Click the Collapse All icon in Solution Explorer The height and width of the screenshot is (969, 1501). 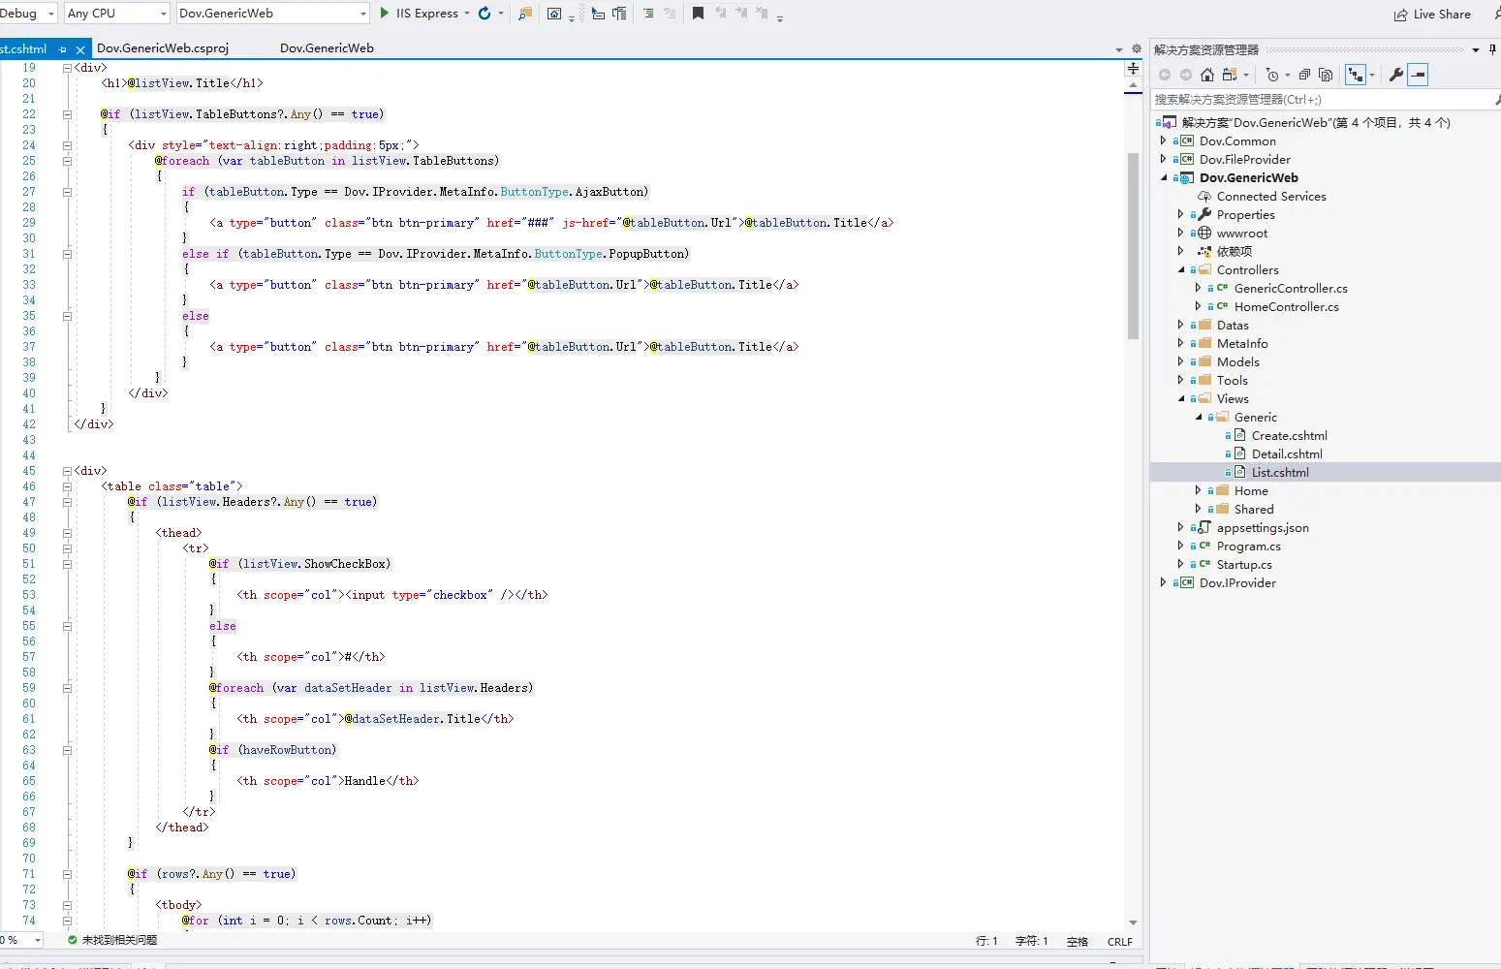1304,75
